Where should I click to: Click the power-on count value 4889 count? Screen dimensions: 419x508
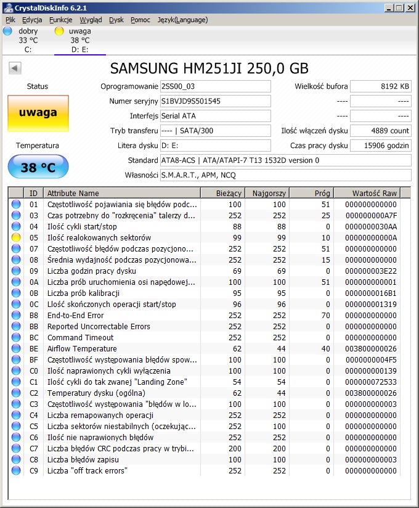point(381,131)
